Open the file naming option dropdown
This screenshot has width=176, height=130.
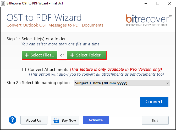(x=122, y=83)
